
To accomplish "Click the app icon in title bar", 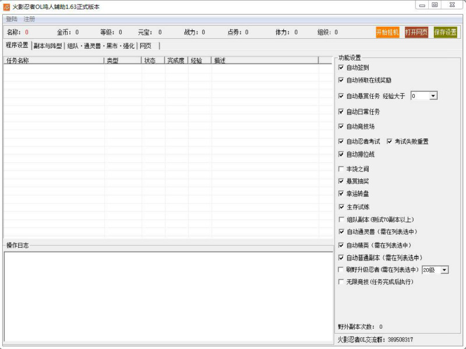I will [x=6, y=7].
